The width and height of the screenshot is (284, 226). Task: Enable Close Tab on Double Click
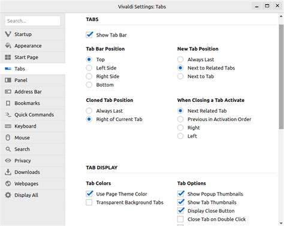point(180,219)
